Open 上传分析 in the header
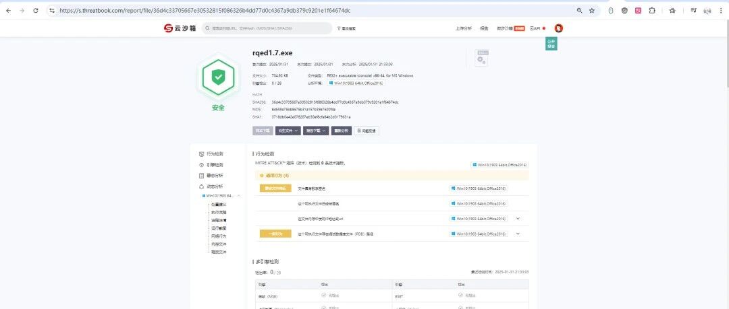 463,28
